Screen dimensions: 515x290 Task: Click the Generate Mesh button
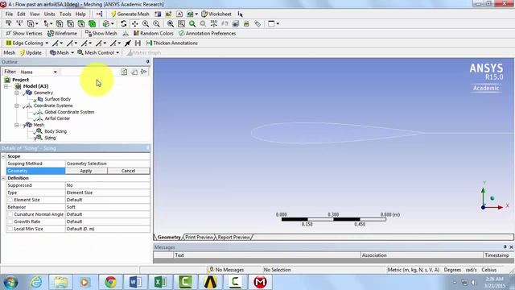[130, 14]
